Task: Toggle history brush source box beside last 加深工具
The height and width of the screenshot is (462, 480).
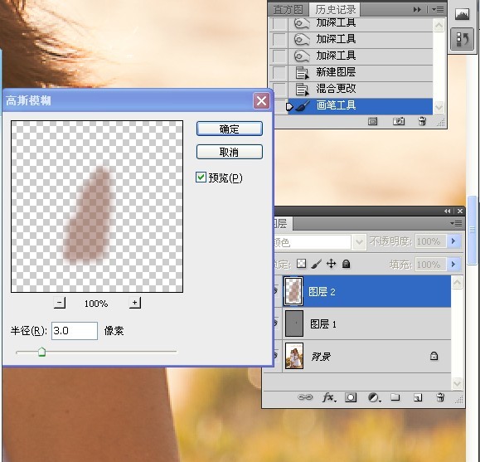Action: tap(279, 56)
